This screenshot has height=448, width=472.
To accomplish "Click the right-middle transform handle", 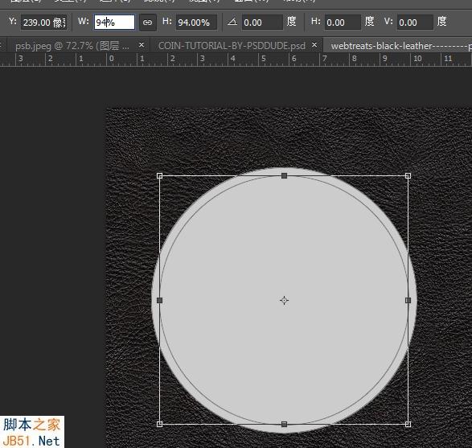I will [x=408, y=300].
